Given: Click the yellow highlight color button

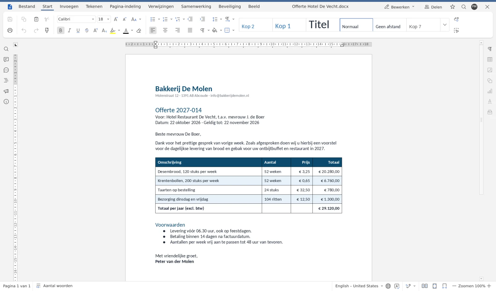Looking at the screenshot, I should 113,30.
